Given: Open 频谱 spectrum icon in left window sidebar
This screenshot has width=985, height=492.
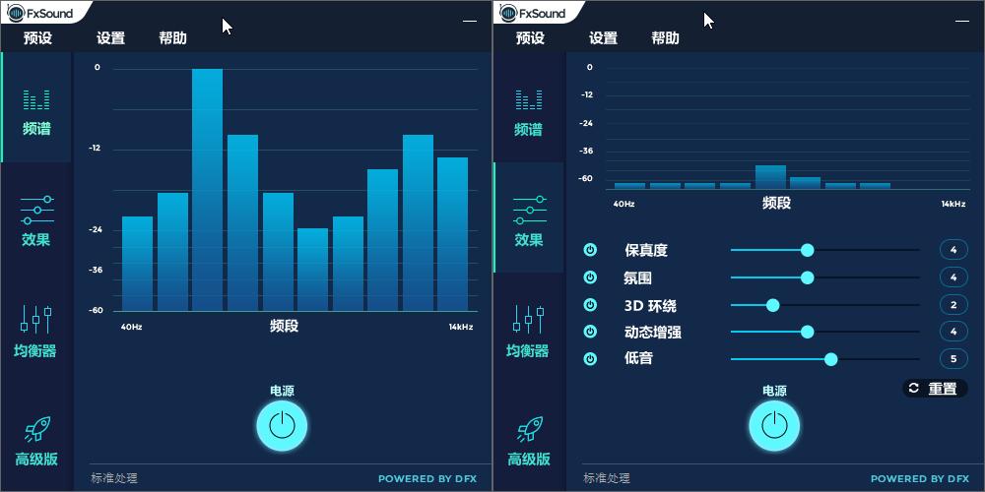Looking at the screenshot, I should (36, 99).
